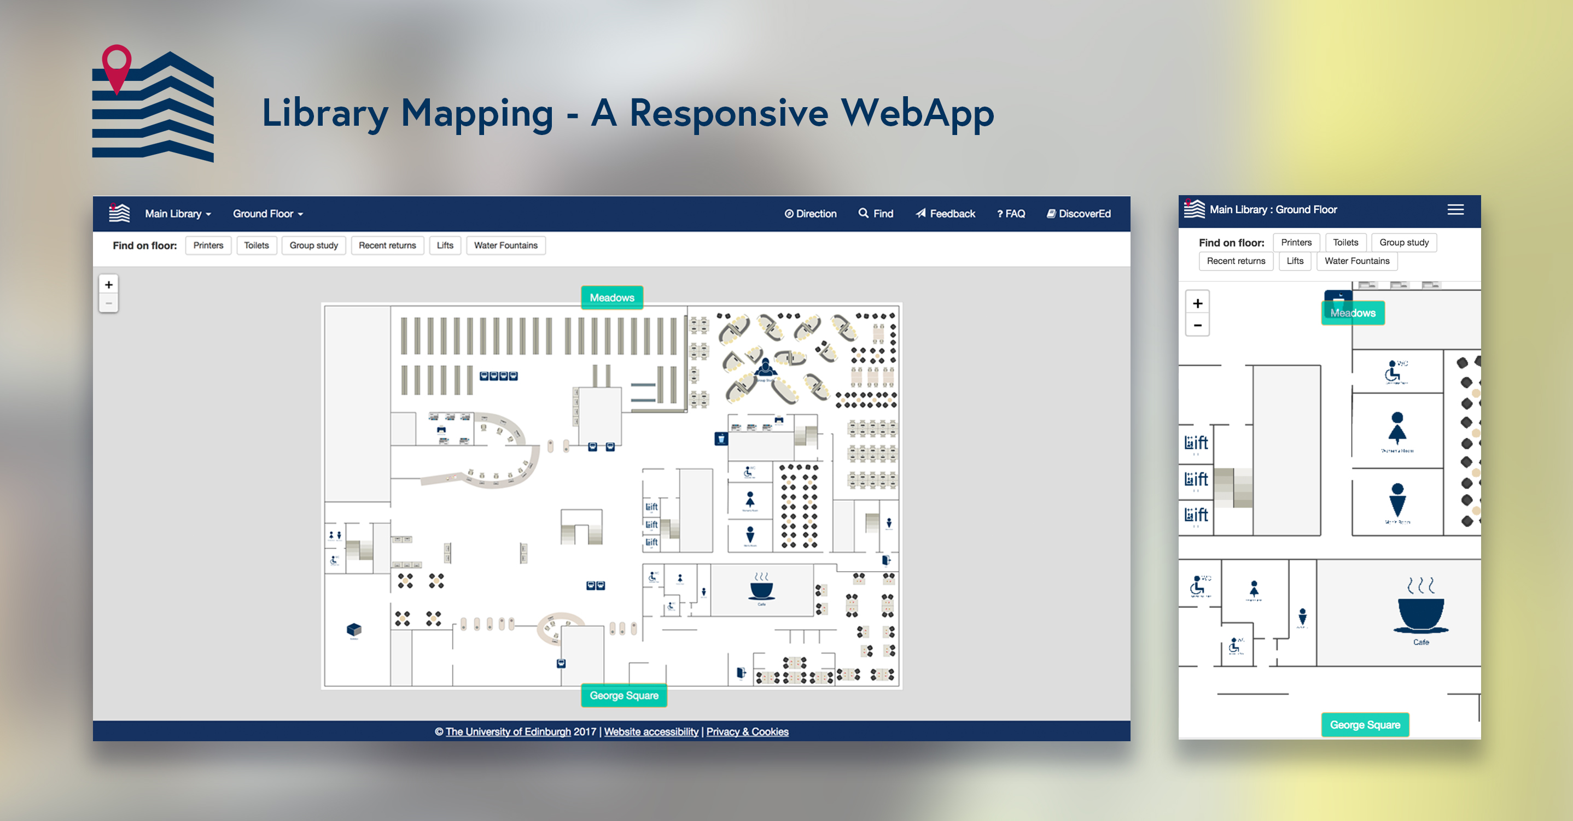Click the Website accessibility footer link
The image size is (1573, 821).
[651, 731]
